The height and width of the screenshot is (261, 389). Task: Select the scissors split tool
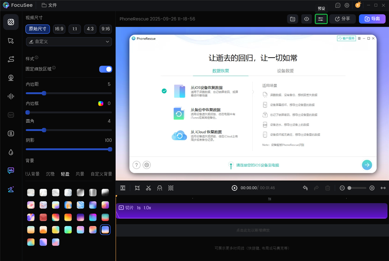[149, 188]
